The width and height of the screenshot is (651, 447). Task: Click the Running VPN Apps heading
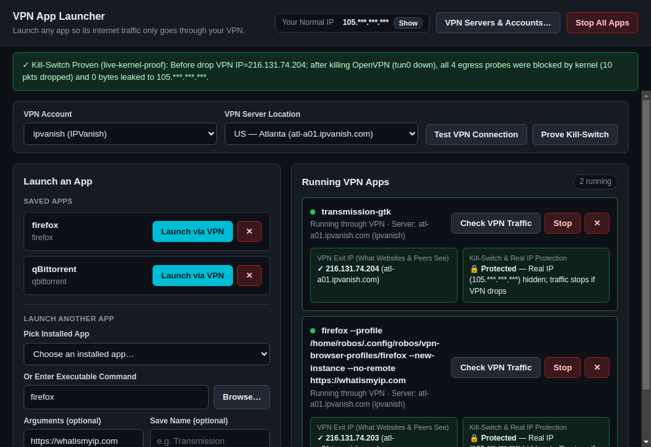coord(345,182)
